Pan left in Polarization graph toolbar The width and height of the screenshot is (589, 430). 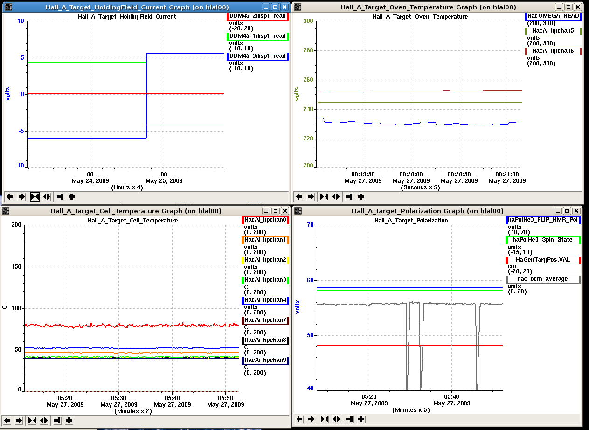(x=299, y=419)
